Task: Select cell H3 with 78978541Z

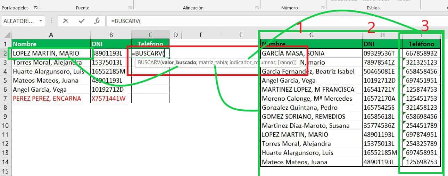Action: point(382,62)
